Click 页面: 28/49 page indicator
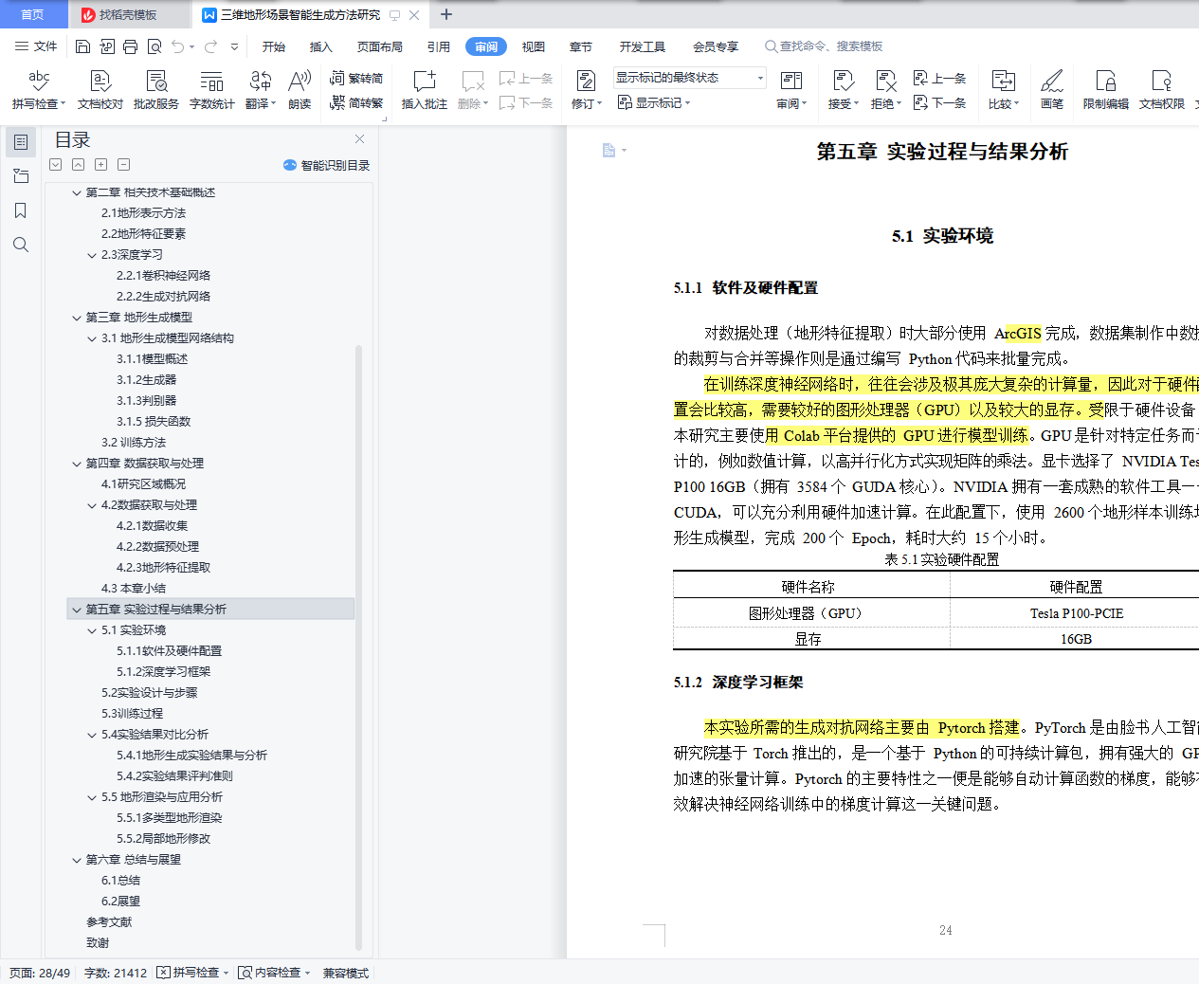Image resolution: width=1199 pixels, height=984 pixels. point(40,973)
